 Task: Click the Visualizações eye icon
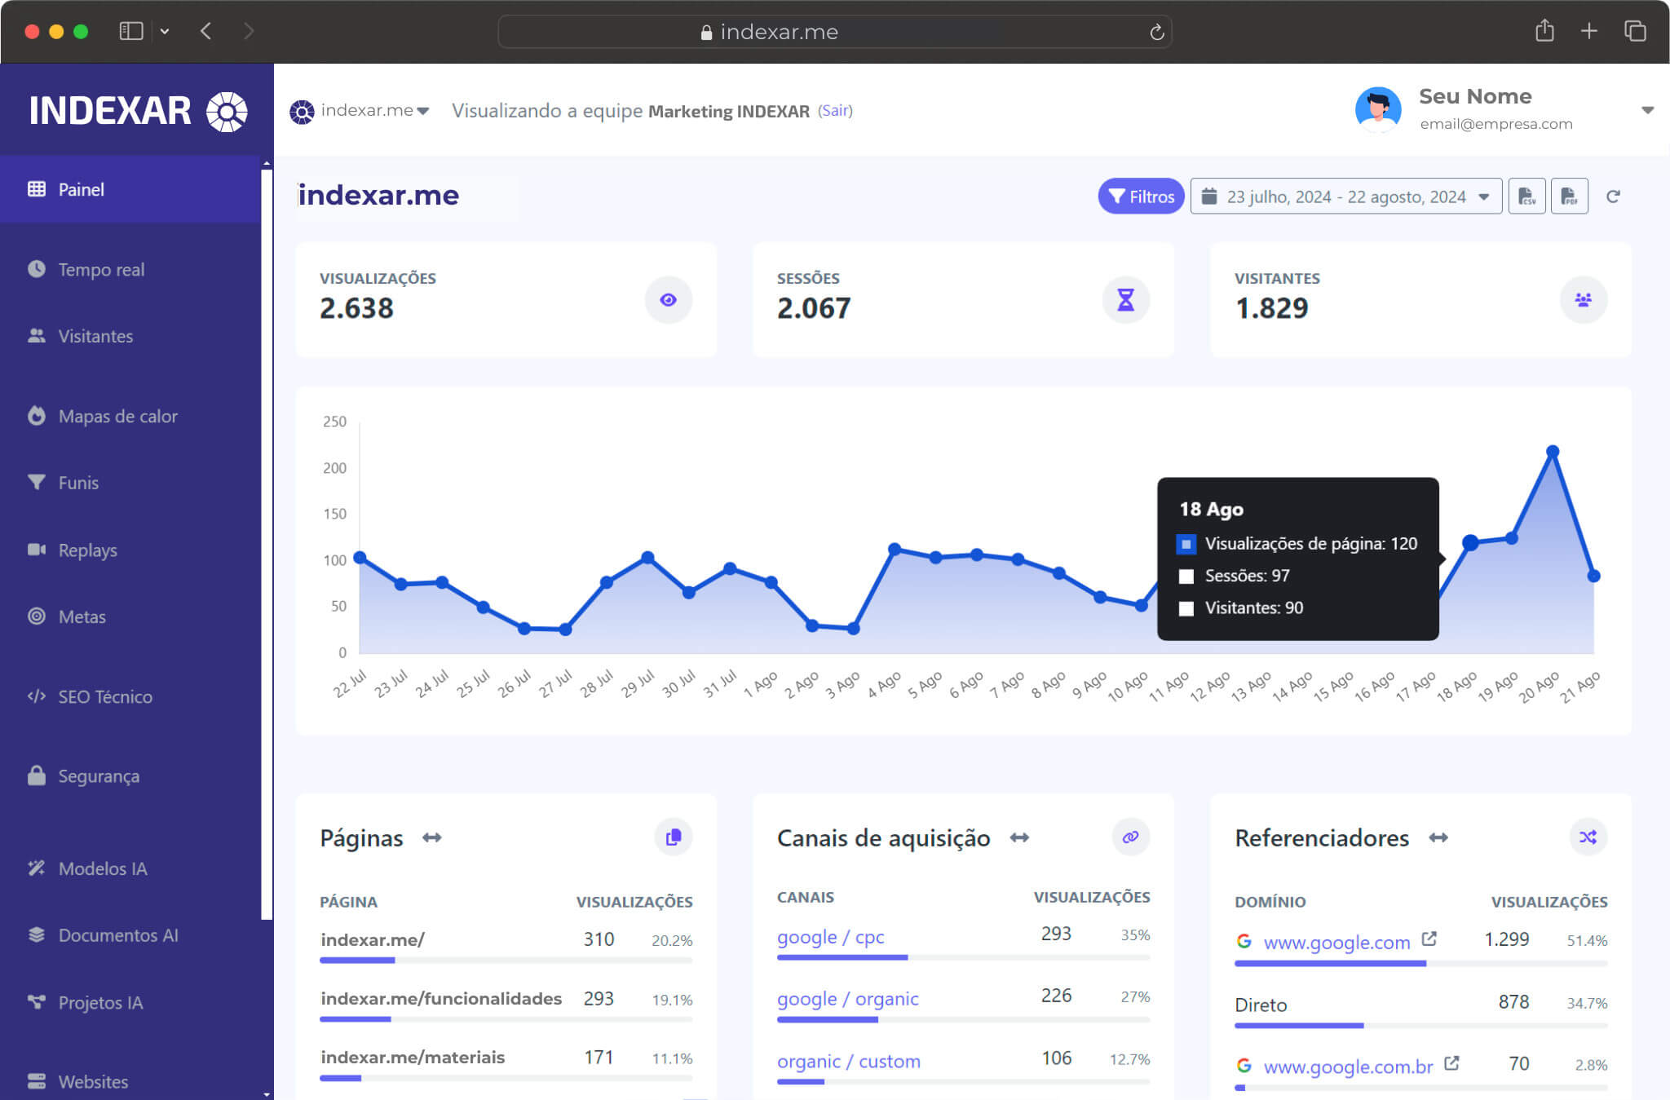[669, 300]
